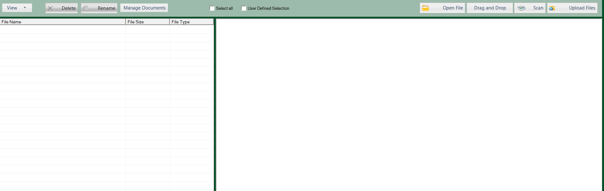Expand the View dropdown arrow
Image resolution: width=604 pixels, height=191 pixels.
pos(25,8)
